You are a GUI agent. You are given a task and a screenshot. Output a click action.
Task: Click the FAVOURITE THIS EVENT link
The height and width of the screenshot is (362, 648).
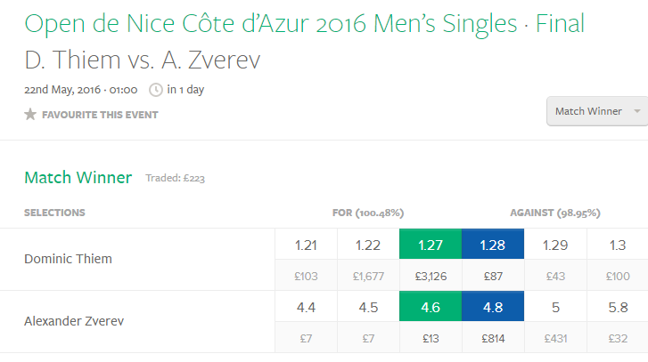point(100,115)
